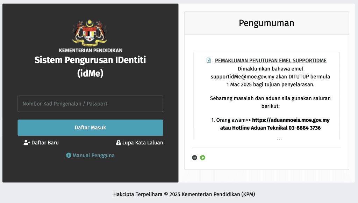Click the Nombor Kad Pengenalan / Passport field
The width and height of the screenshot is (358, 203).
(90, 104)
